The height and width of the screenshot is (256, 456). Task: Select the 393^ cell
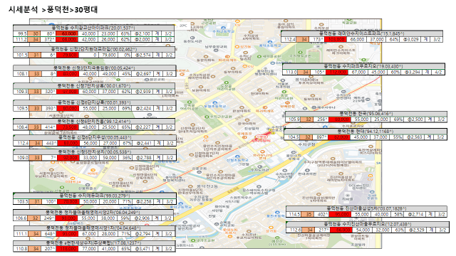[49, 108]
